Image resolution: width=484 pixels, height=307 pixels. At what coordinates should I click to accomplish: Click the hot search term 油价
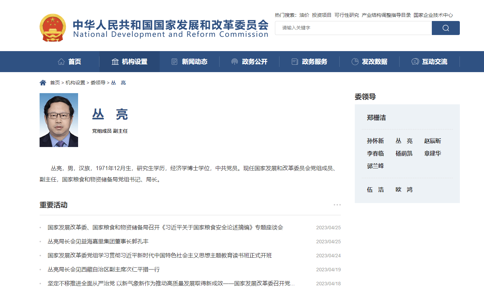(304, 15)
